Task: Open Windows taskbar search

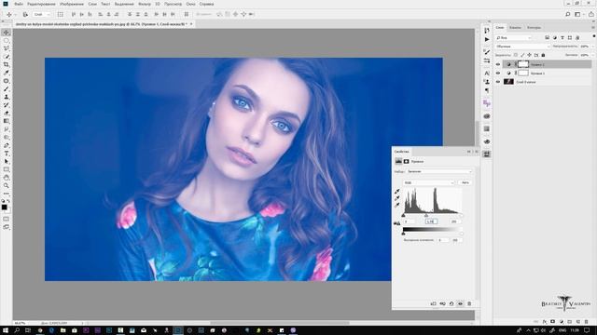Action: click(x=17, y=330)
